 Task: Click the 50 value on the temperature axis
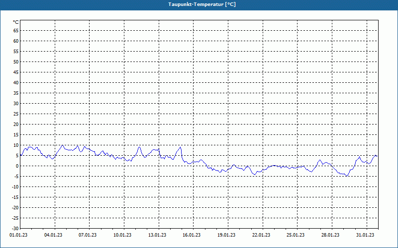tap(16, 62)
